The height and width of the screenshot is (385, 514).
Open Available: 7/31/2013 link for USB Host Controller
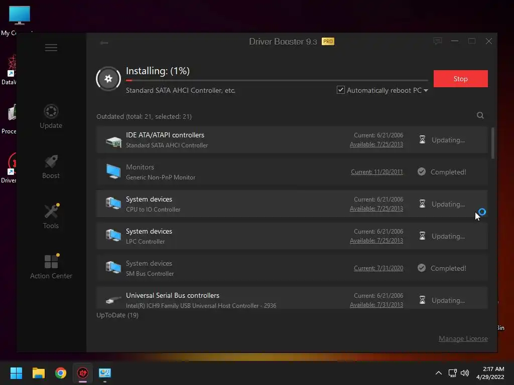(376, 305)
